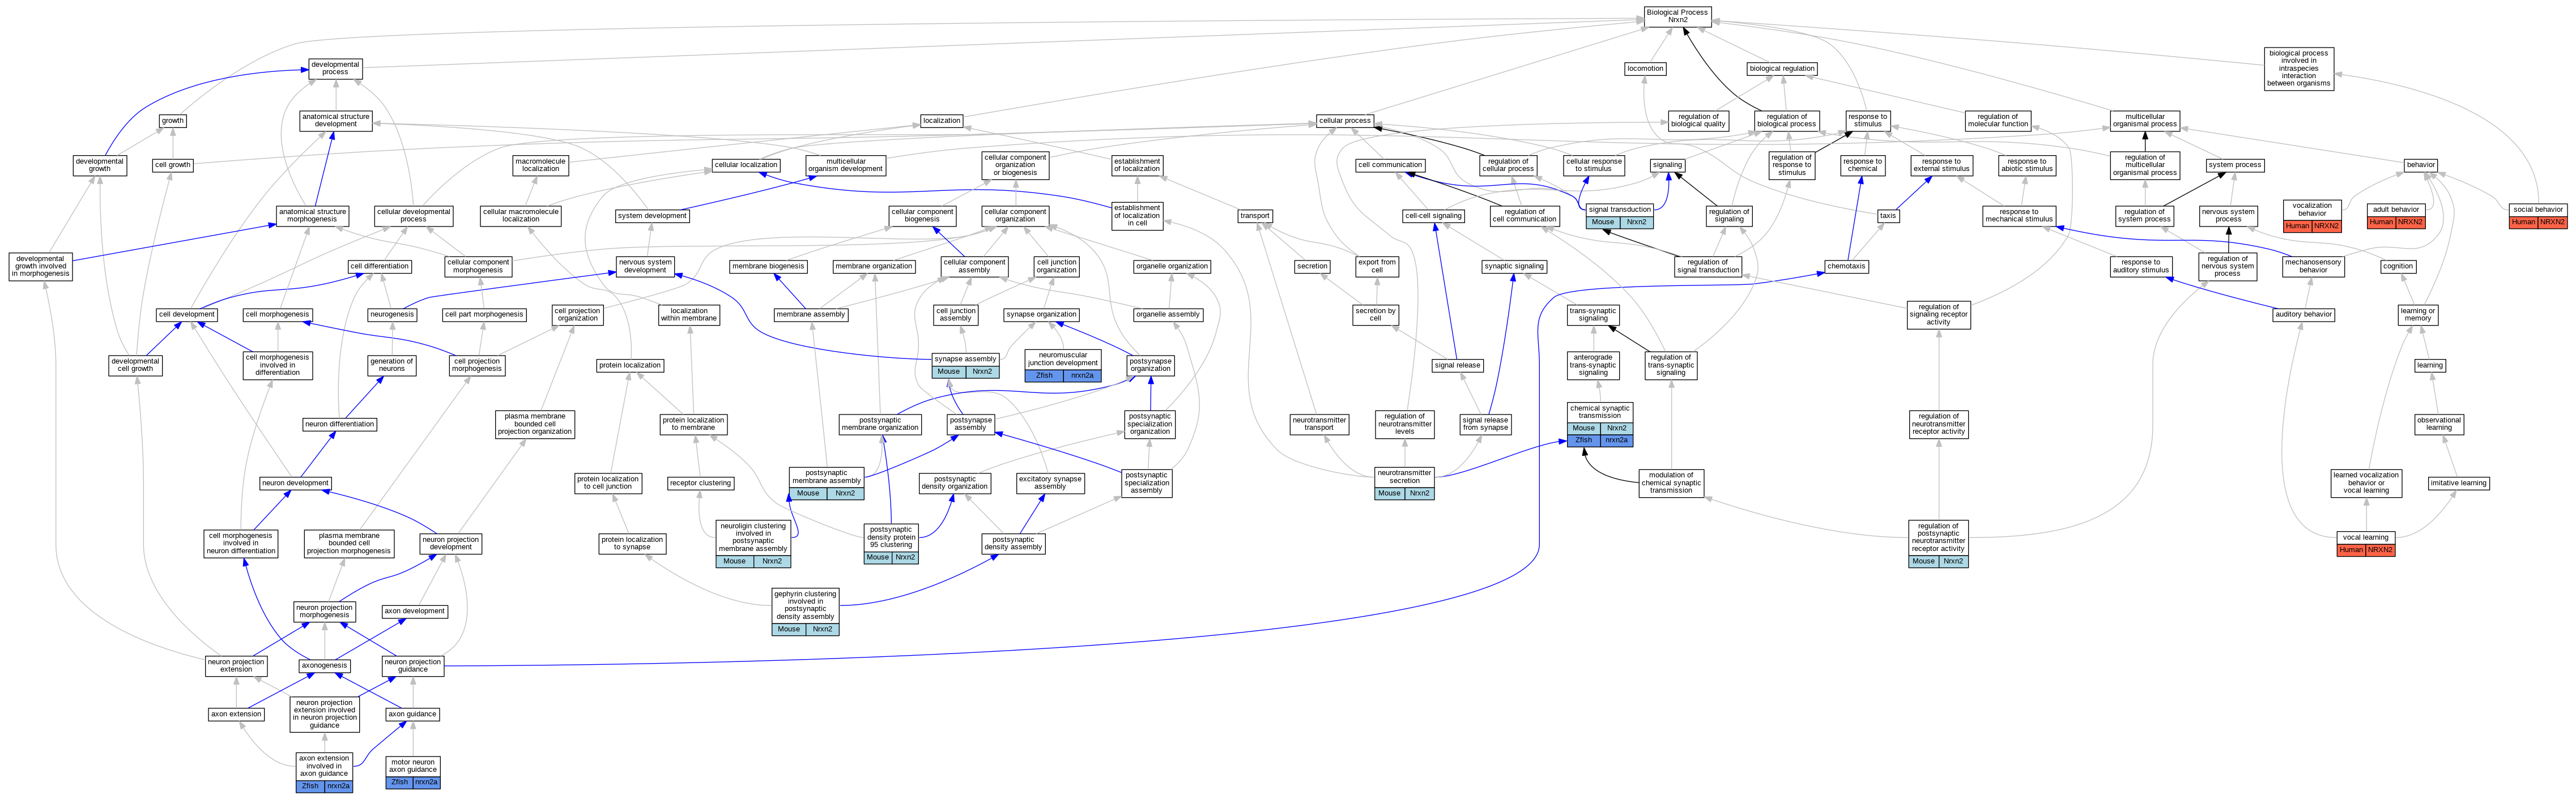Click the 'locomotion' node

[x=1645, y=69]
